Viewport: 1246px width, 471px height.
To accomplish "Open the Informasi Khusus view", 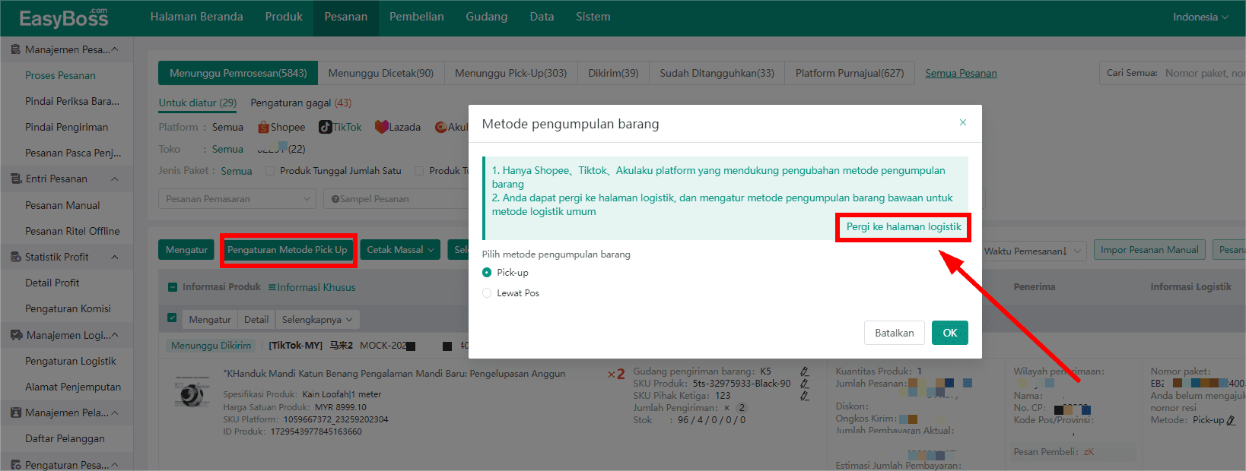I will tap(312, 287).
